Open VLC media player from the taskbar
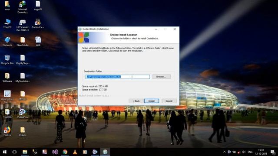 pyautogui.click(x=75, y=152)
